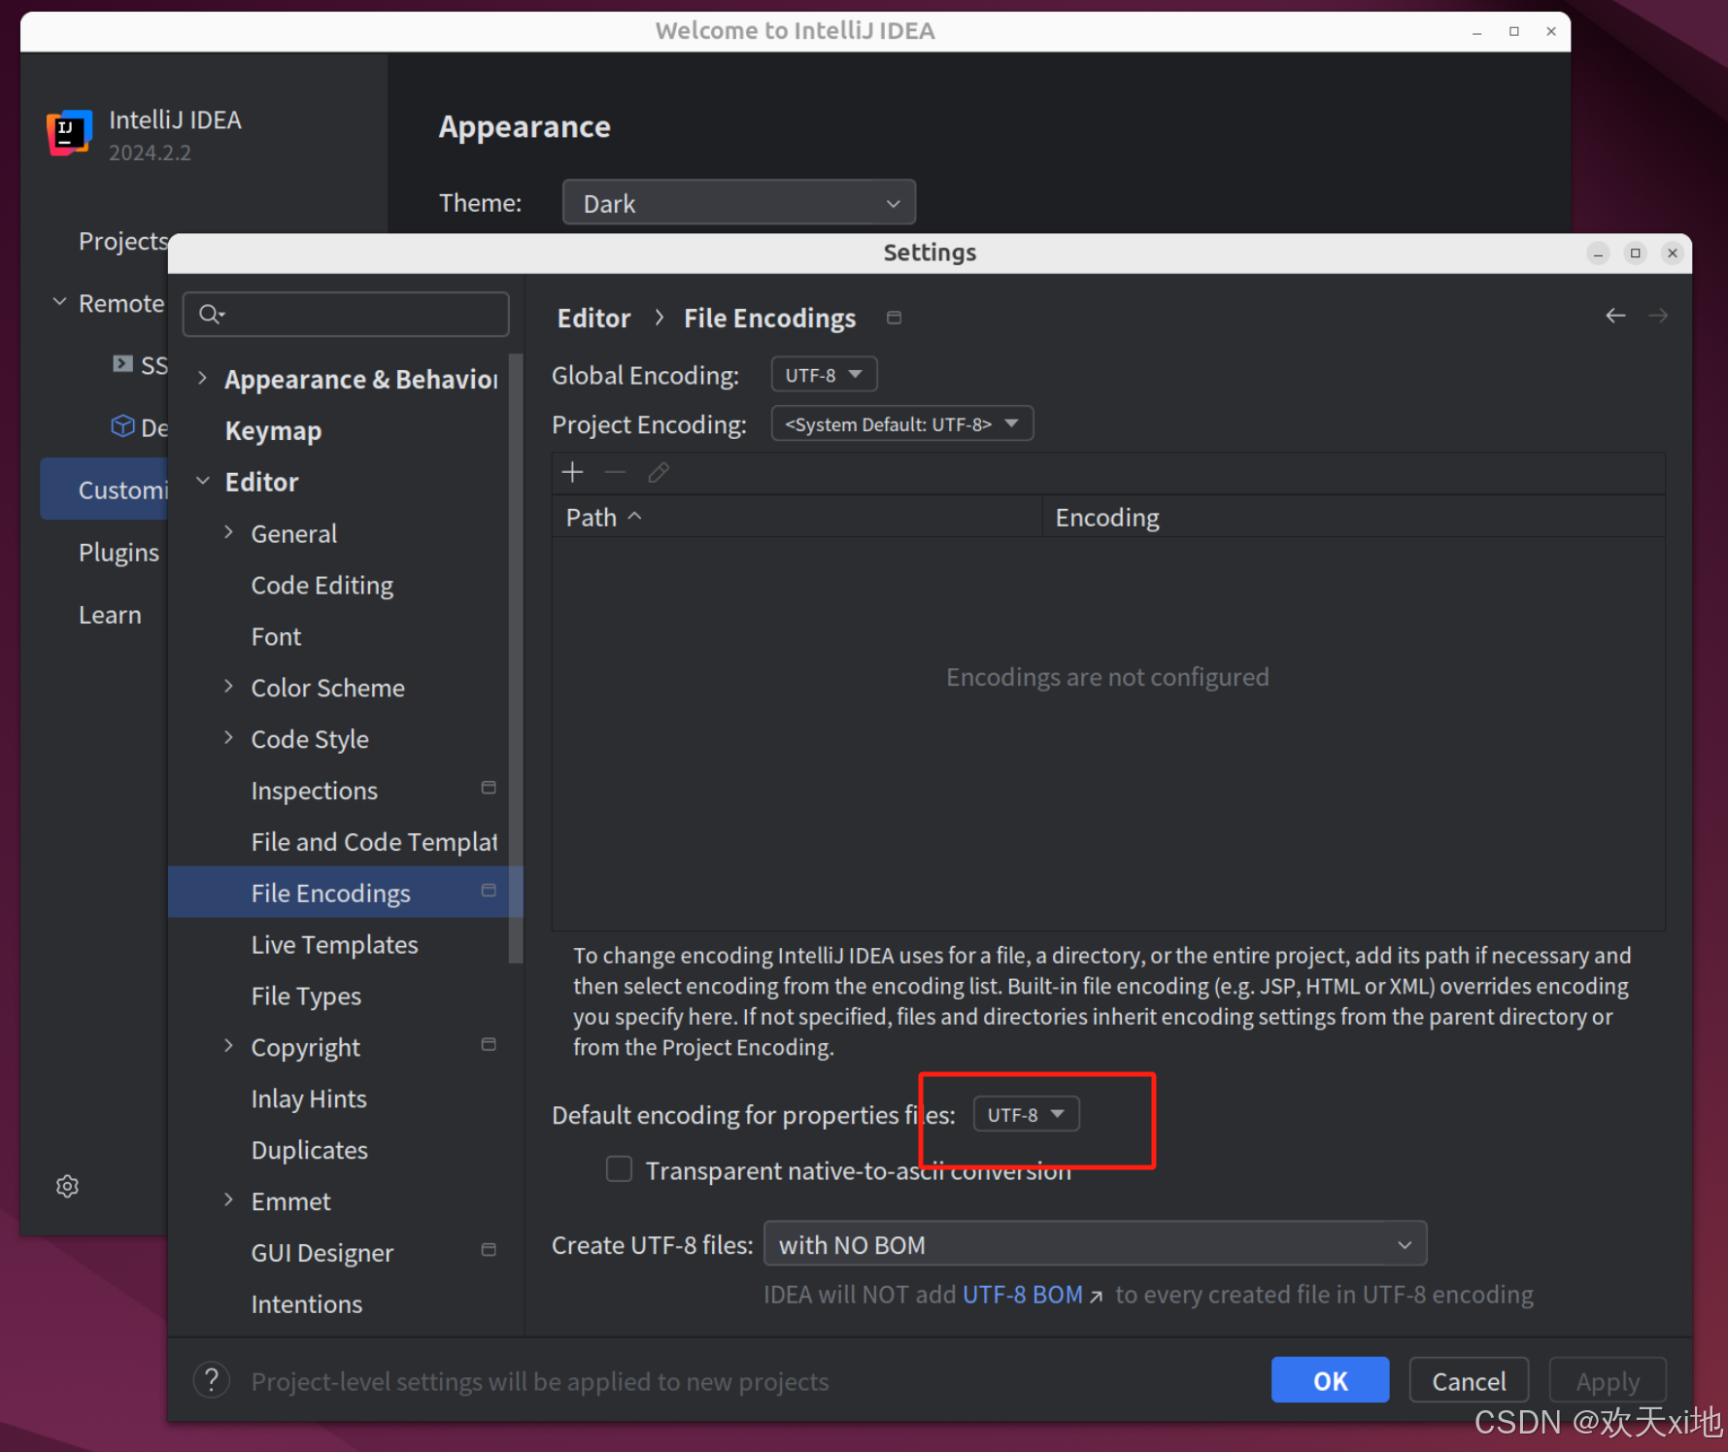1728x1452 pixels.
Task: Click the remove path minus icon
Action: click(x=615, y=472)
